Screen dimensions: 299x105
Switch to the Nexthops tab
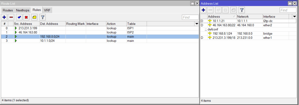tap(23, 10)
